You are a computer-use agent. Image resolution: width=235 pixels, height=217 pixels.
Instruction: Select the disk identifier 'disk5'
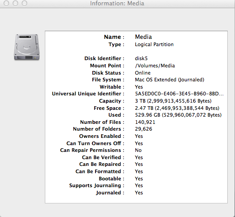141,58
